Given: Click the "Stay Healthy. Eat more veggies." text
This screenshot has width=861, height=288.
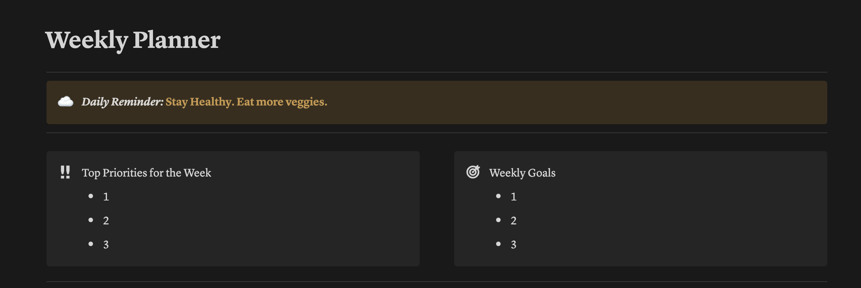Looking at the screenshot, I should pos(246,102).
